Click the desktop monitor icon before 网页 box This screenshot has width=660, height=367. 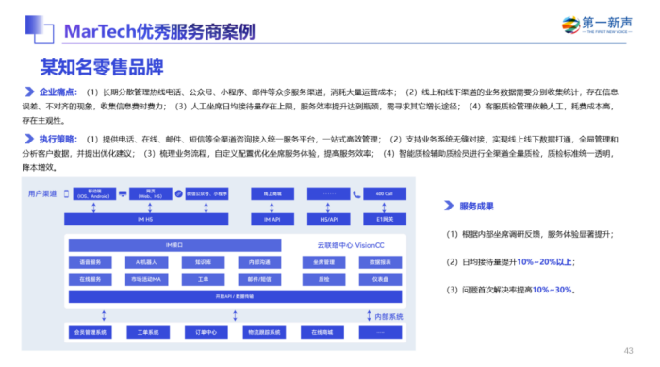(123, 193)
